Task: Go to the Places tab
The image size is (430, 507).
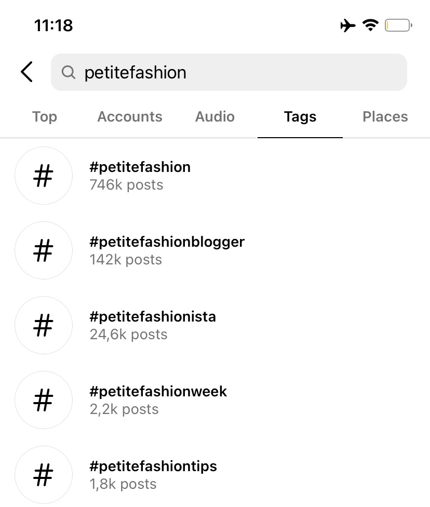Action: pyautogui.click(x=385, y=116)
